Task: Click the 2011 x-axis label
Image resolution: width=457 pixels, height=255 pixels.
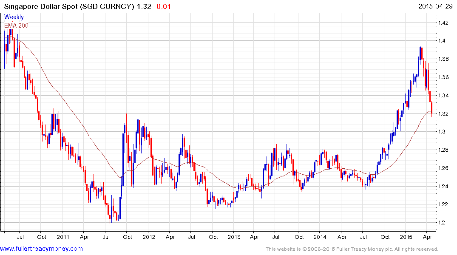Action: pos(63,237)
